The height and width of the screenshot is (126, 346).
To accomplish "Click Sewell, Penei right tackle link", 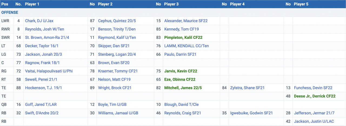I will click(41, 79).
